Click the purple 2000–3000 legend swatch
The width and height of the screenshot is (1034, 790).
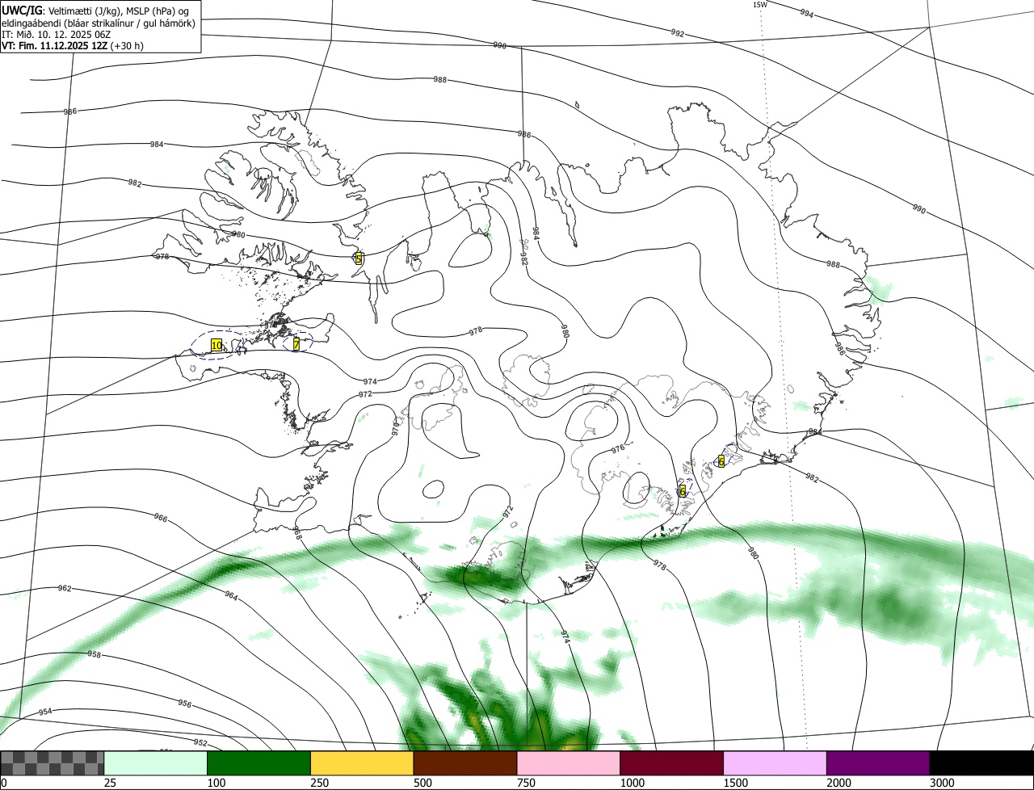[x=878, y=763]
